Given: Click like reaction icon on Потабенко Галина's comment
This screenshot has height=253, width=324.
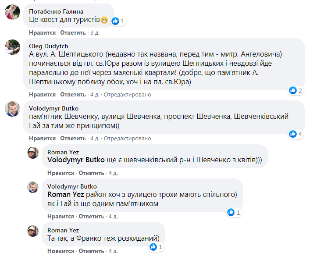Looking at the screenshot, I should click(116, 21).
